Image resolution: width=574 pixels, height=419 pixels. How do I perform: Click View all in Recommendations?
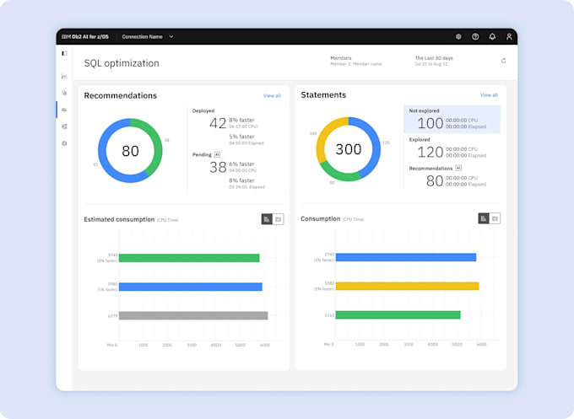tap(272, 96)
